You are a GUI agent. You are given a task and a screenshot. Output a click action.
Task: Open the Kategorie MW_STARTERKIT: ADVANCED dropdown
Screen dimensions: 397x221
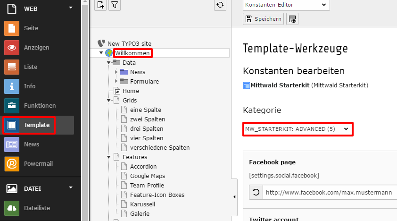(298, 129)
